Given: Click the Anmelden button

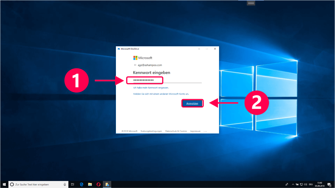Looking at the screenshot, I should tap(192, 103).
